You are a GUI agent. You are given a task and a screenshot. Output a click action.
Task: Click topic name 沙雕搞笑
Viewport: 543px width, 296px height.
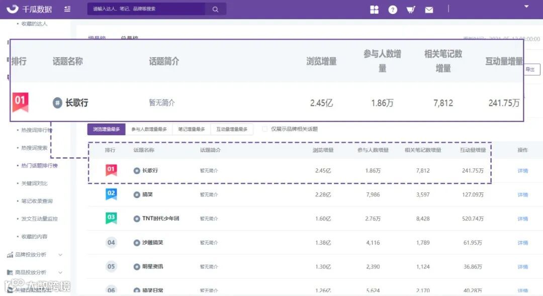[153, 243]
